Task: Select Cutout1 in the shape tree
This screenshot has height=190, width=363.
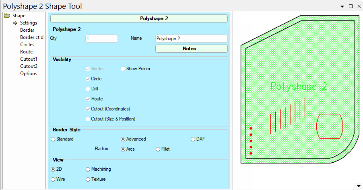Action: [29, 59]
